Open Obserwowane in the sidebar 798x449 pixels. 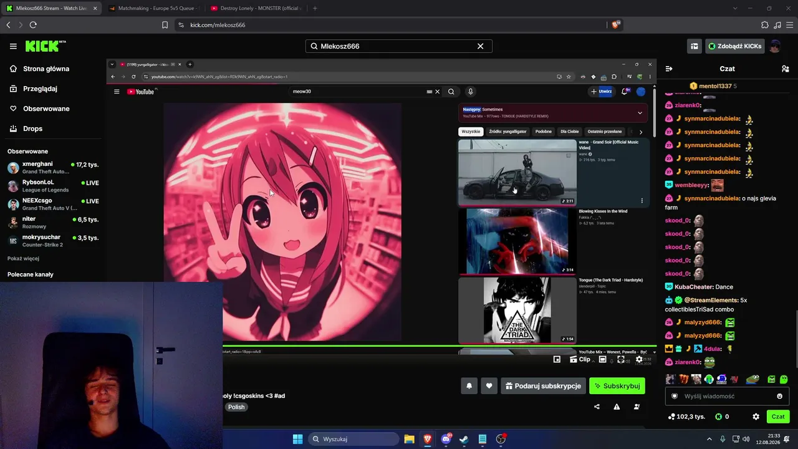tap(39, 109)
